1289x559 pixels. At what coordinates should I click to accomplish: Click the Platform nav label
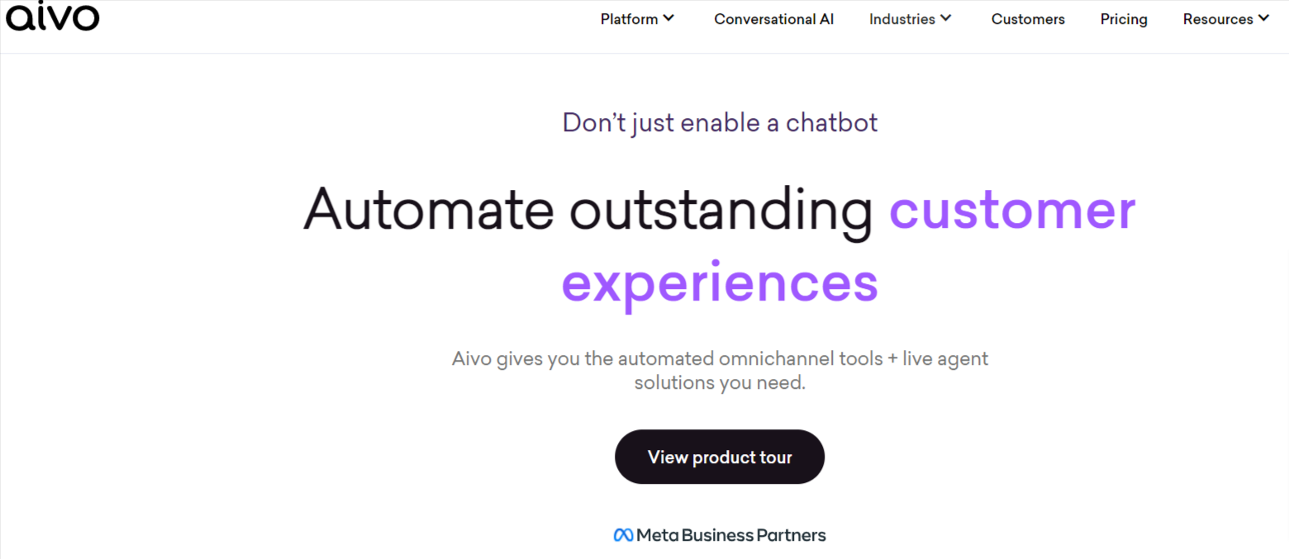point(630,18)
